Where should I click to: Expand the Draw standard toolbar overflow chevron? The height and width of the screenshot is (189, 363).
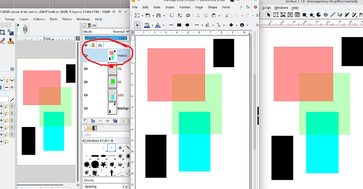257,15
